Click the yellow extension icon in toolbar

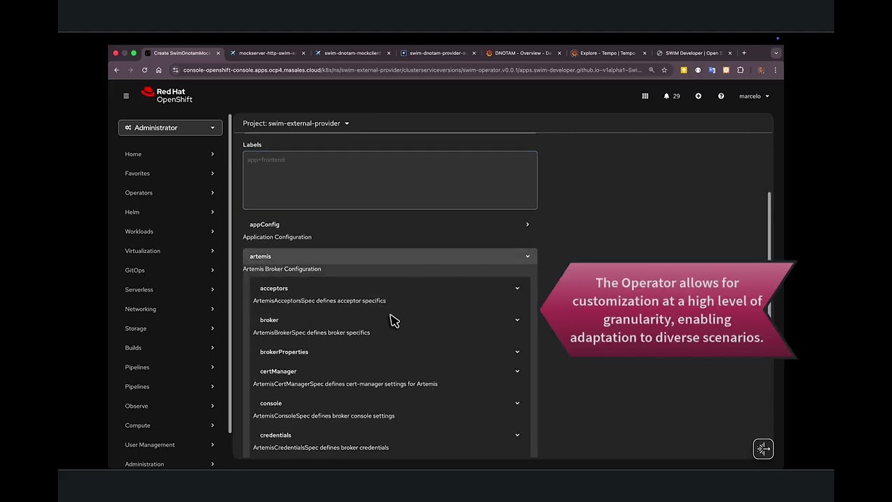[684, 70]
